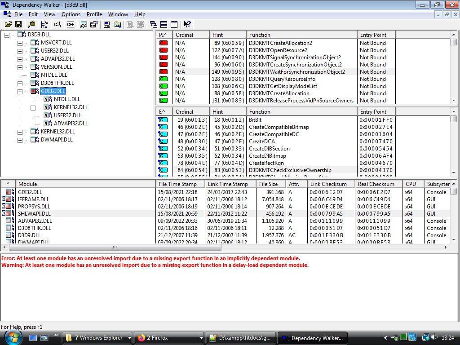Click the context Help arrow-question icon
Screen dimensions: 460x345
pyautogui.click(x=187, y=24)
